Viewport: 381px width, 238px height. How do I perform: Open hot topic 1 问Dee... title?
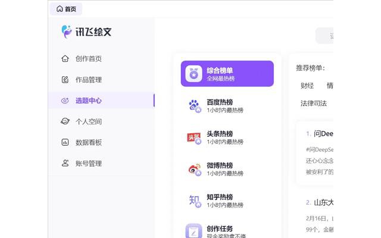(323, 133)
